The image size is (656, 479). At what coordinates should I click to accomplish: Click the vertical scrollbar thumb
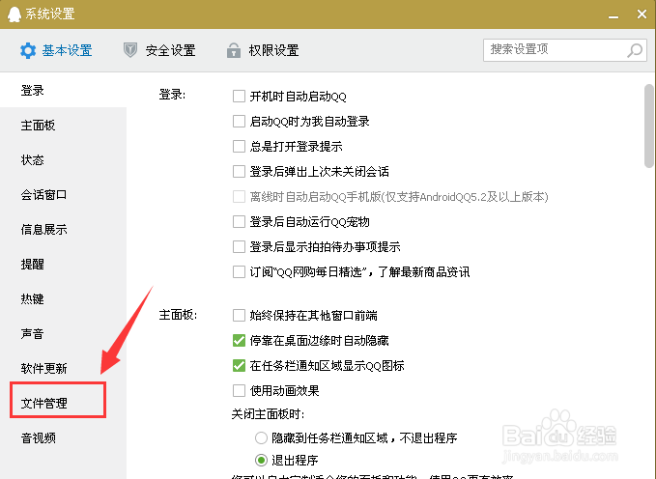coord(649,126)
